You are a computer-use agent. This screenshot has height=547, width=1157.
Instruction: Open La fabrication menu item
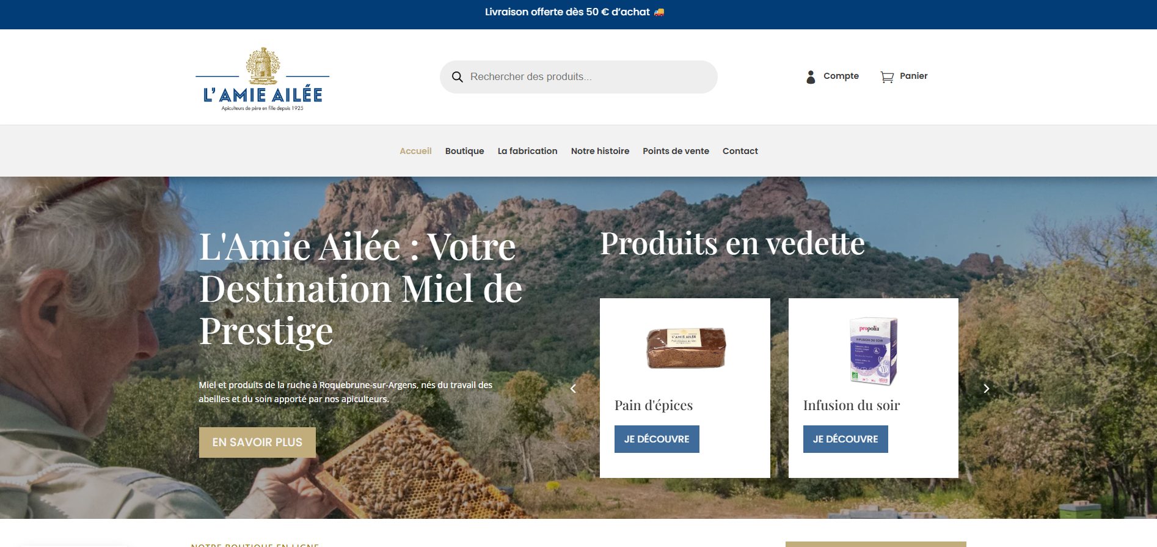[527, 151]
